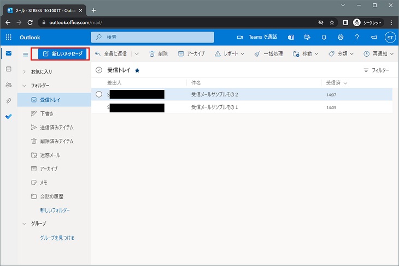Open Calendar module in left rail

(9, 69)
